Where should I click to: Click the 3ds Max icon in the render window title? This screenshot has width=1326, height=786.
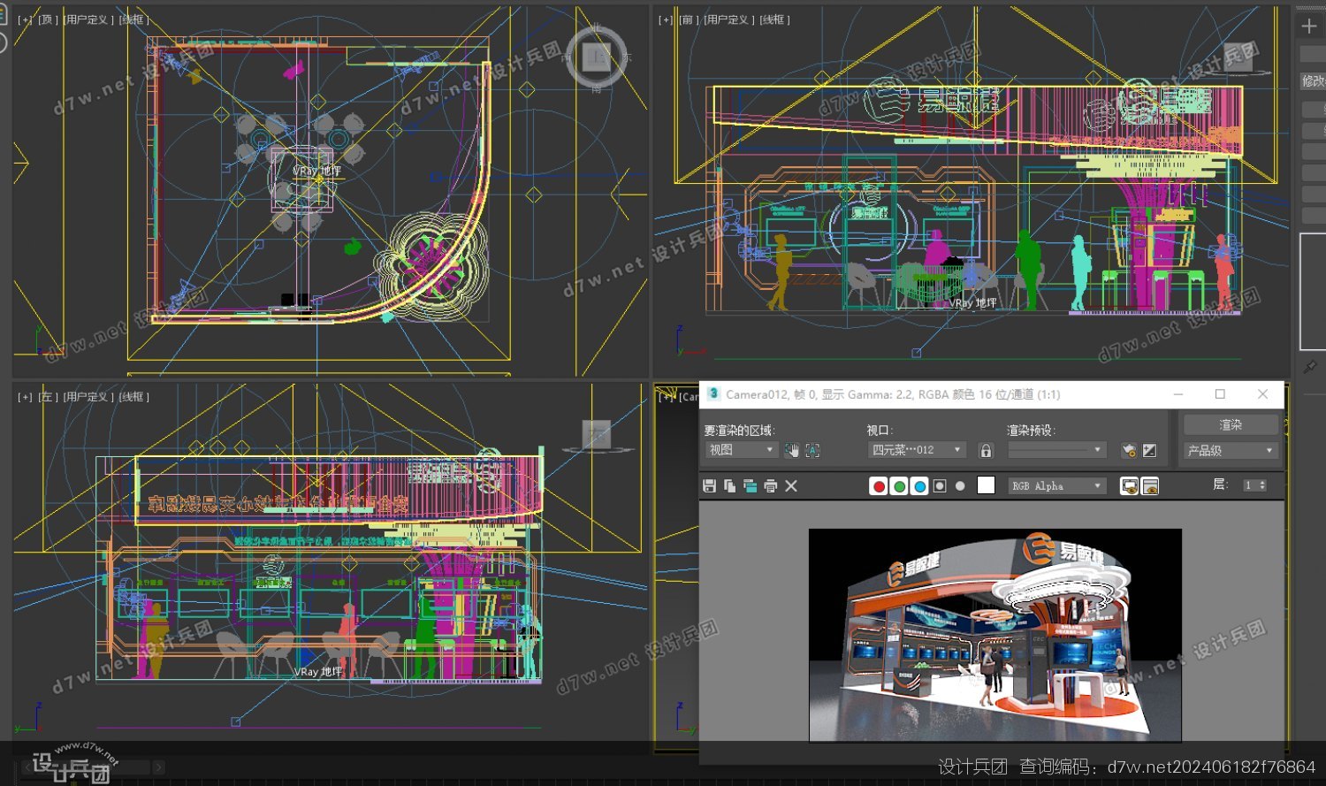click(713, 394)
